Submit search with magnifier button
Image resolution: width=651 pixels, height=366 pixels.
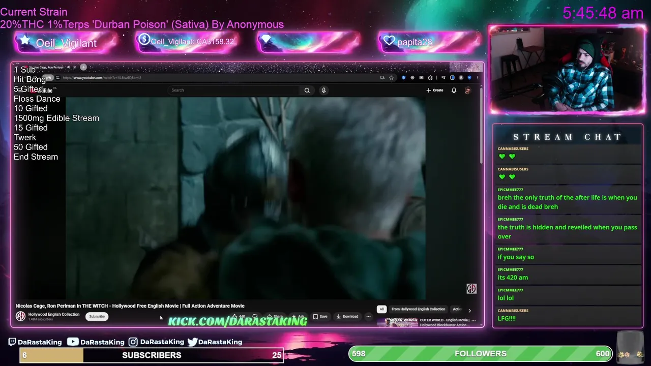pos(307,90)
